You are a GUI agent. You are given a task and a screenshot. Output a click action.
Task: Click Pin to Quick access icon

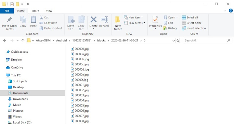click(9, 20)
